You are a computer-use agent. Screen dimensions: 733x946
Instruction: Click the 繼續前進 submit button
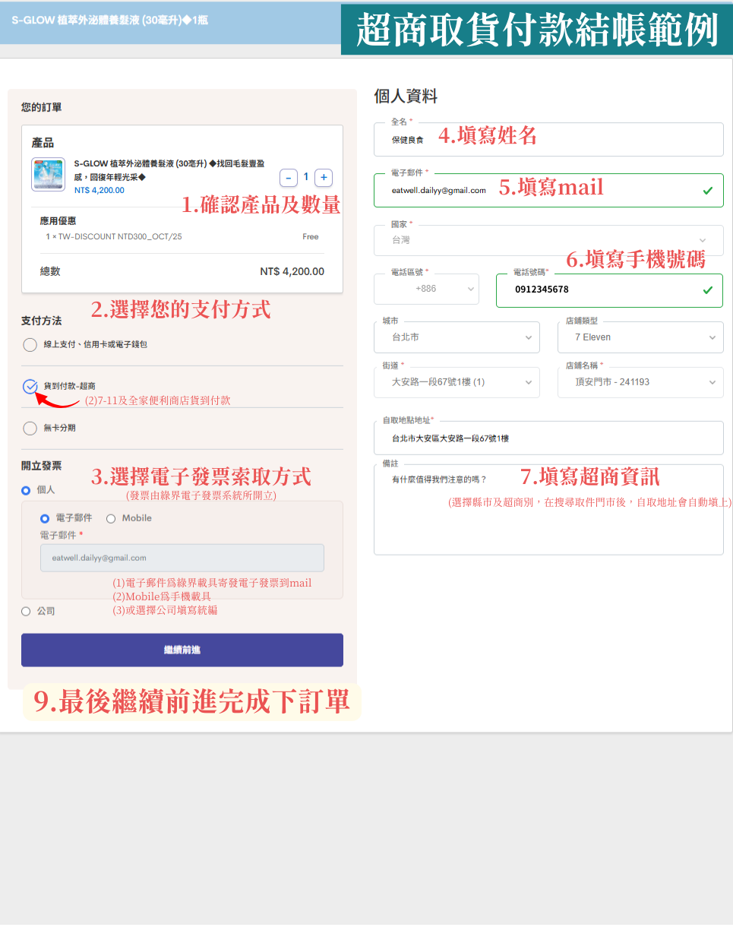182,650
